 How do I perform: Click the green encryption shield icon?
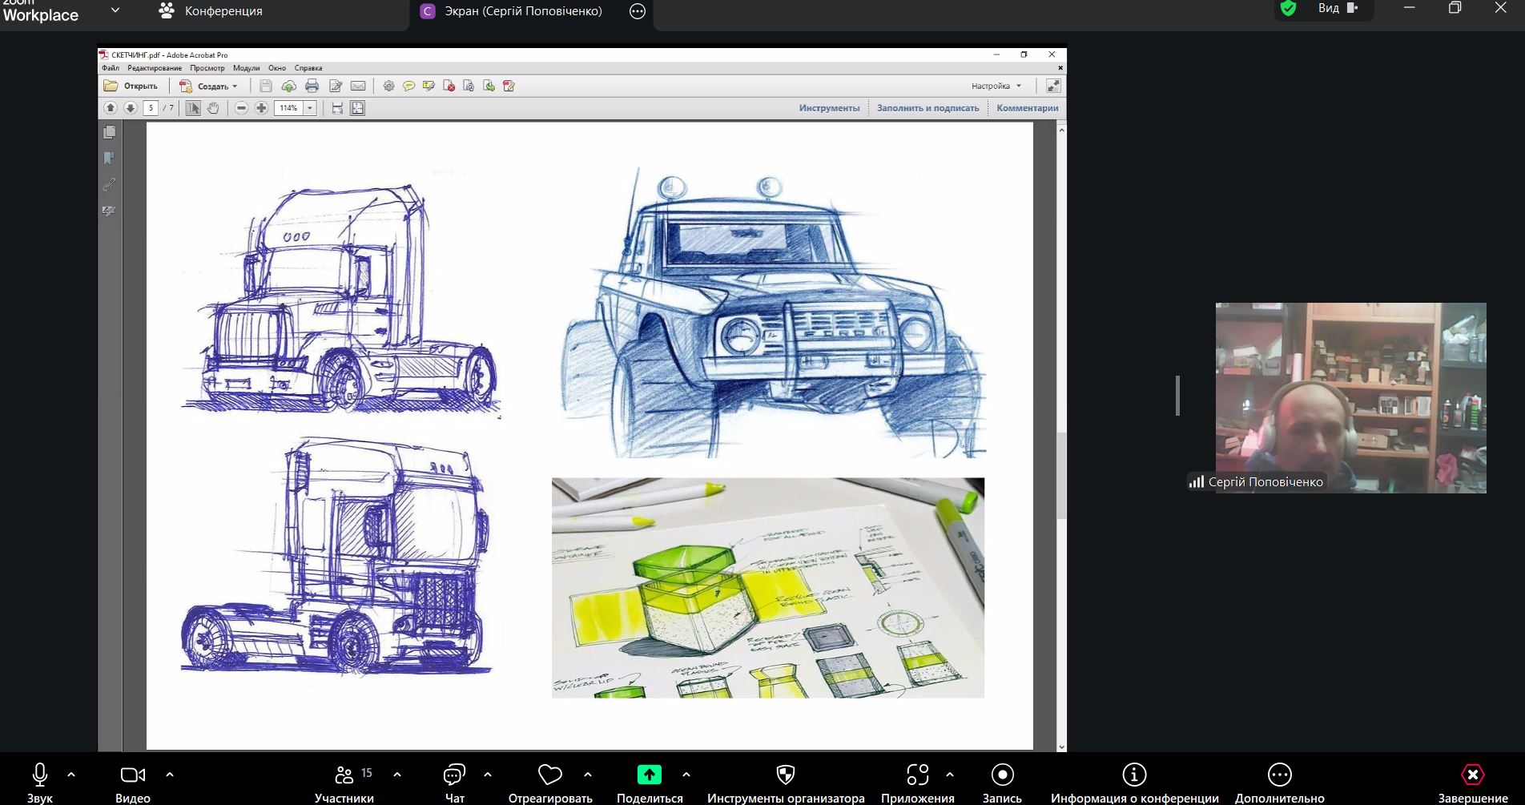[1288, 9]
